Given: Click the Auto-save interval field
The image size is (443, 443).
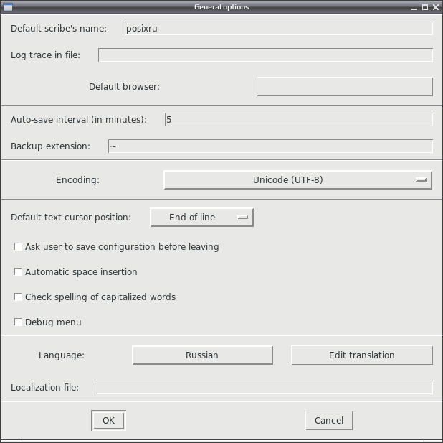Looking at the screenshot, I should pyautogui.click(x=299, y=119).
